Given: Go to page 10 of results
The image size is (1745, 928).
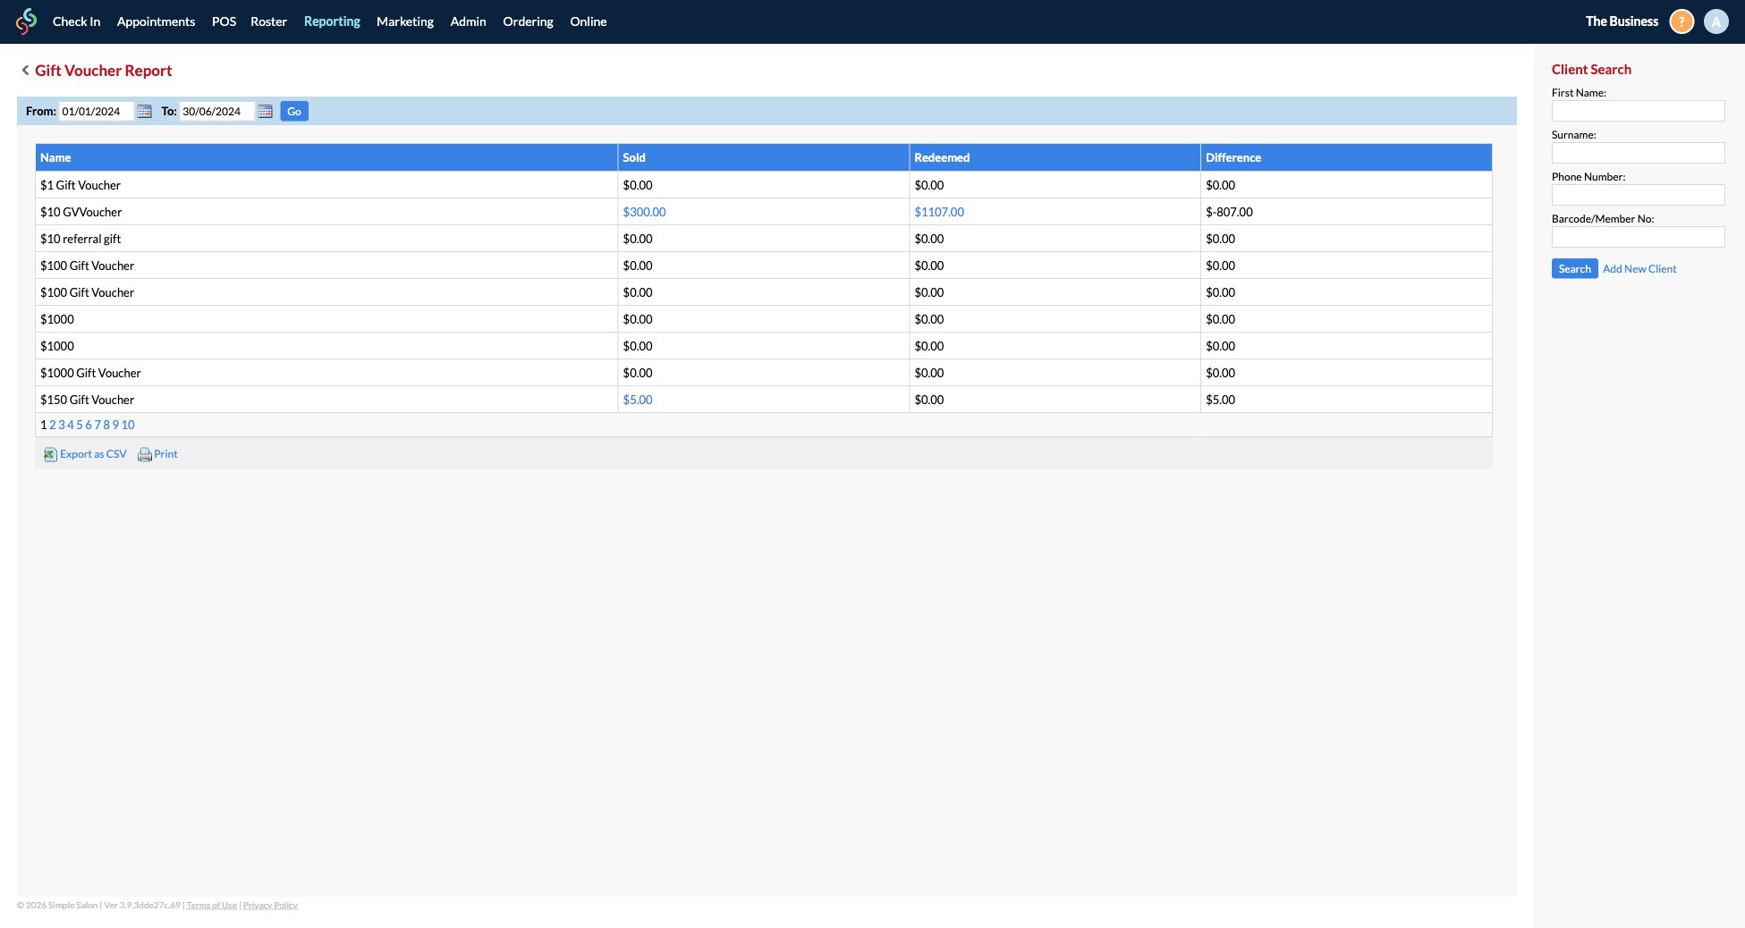Looking at the screenshot, I should coord(128,426).
